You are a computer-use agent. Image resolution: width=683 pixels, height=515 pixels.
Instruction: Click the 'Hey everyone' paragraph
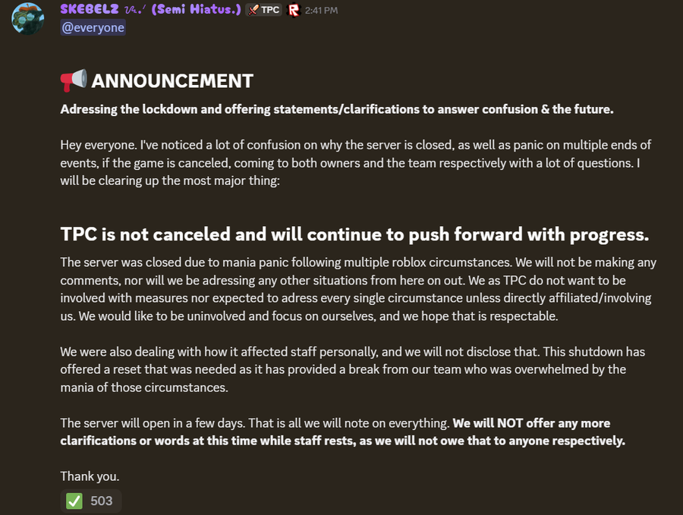click(355, 163)
